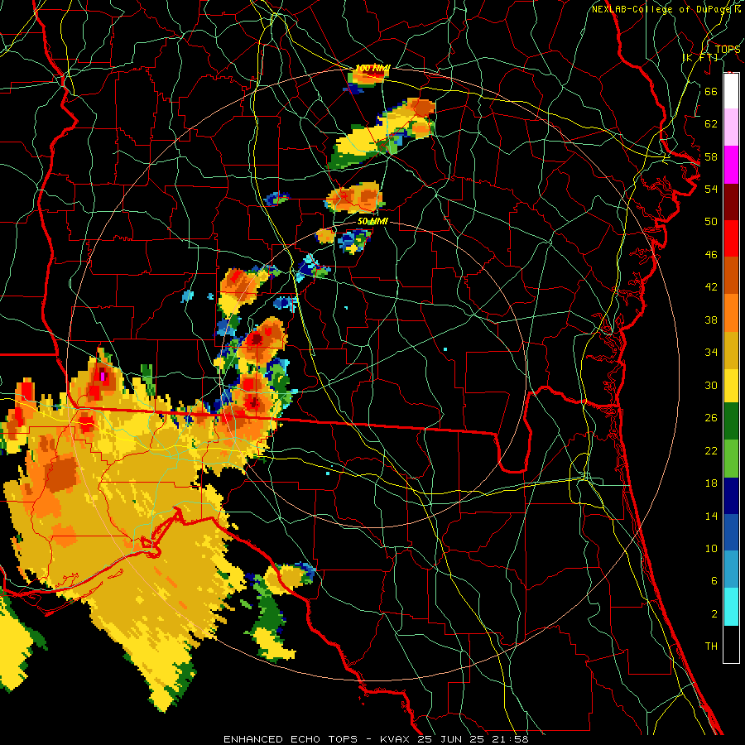The width and height of the screenshot is (745, 745).
Task: Click the "TOPS" legend heading
Action: (x=728, y=50)
